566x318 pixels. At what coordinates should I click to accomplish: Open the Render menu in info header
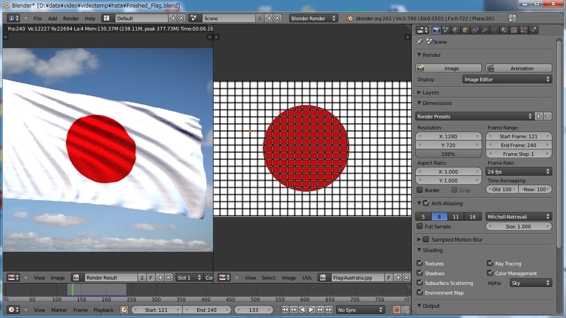pos(71,18)
